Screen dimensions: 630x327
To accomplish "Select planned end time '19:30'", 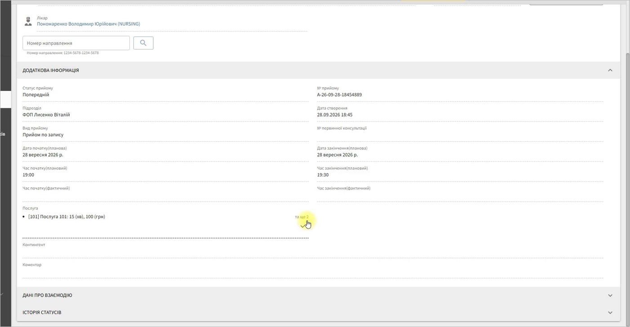I will pyautogui.click(x=323, y=175).
